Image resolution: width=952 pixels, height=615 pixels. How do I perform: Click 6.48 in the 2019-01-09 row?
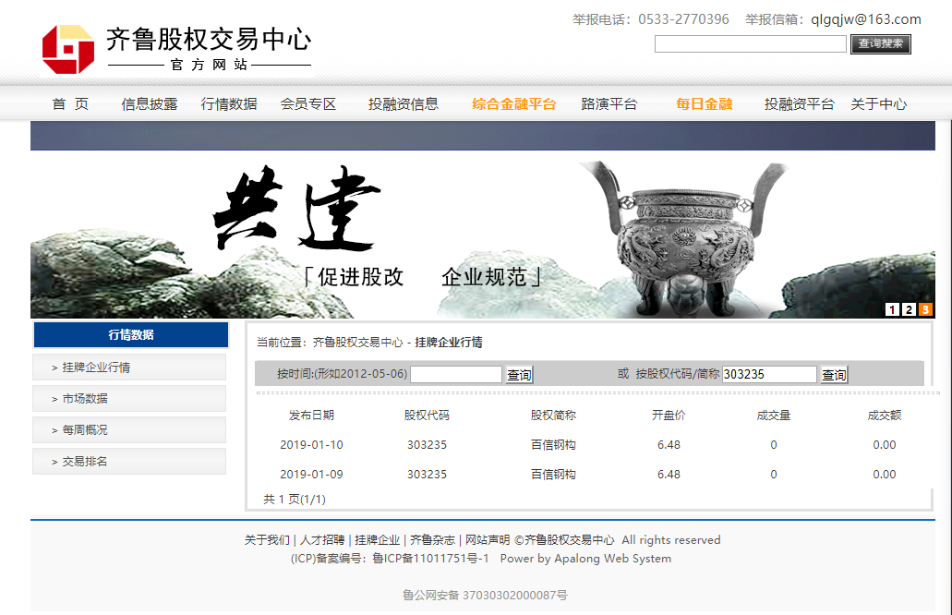point(669,474)
